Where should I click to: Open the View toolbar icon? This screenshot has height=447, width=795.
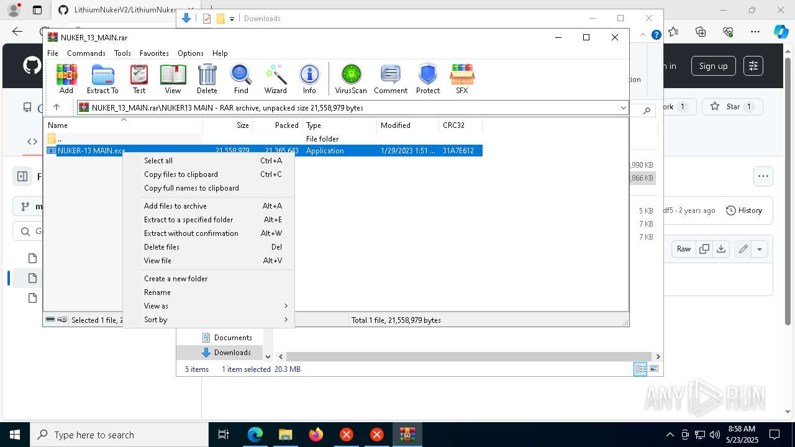173,79
